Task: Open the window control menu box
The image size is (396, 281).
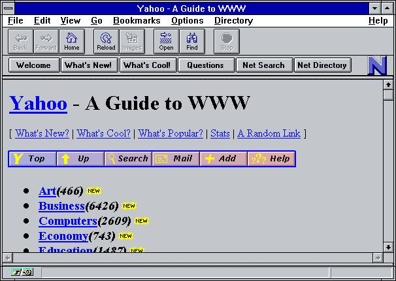Action: click(x=8, y=8)
